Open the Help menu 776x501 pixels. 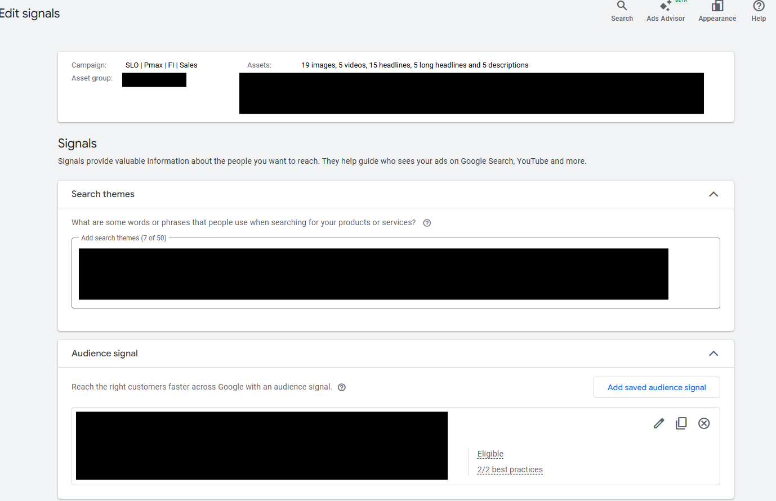pyautogui.click(x=759, y=11)
